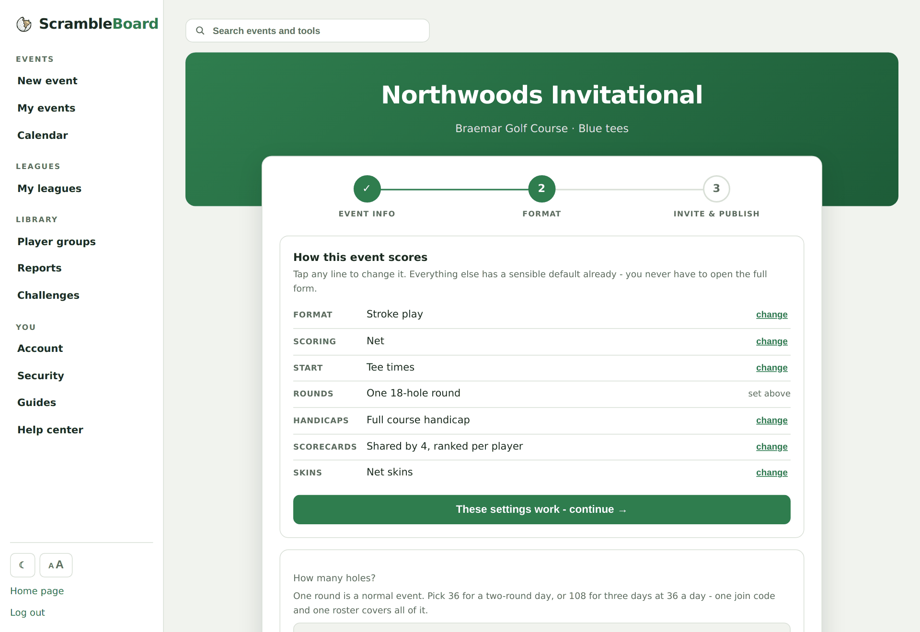Open My leagues
The image size is (920, 632).
tap(49, 189)
